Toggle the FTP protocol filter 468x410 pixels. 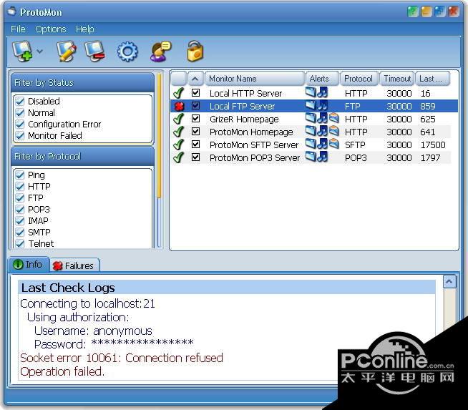(20, 197)
